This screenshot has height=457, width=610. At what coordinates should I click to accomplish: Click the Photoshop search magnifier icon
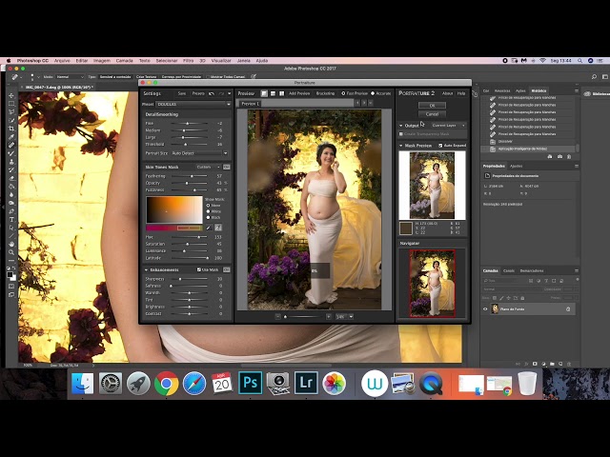594,77
